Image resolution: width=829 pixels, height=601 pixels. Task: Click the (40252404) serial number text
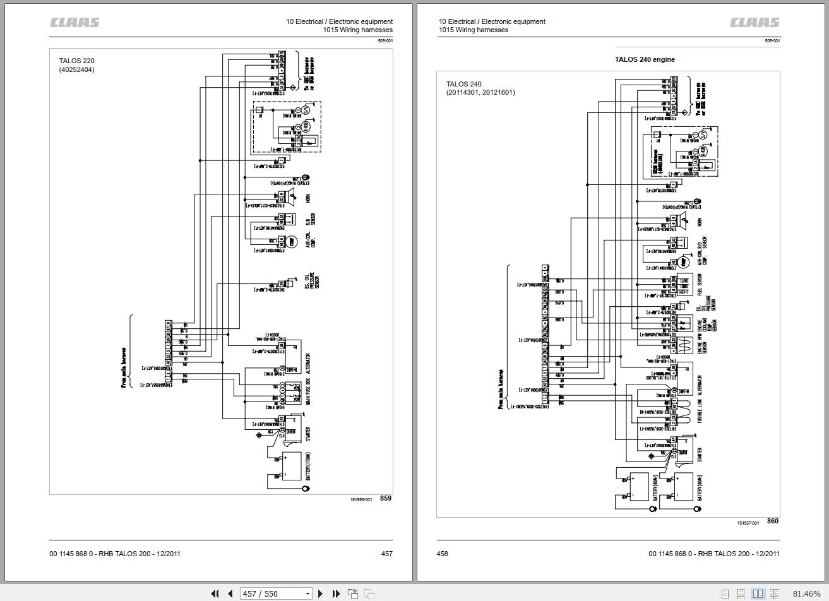pyautogui.click(x=77, y=69)
